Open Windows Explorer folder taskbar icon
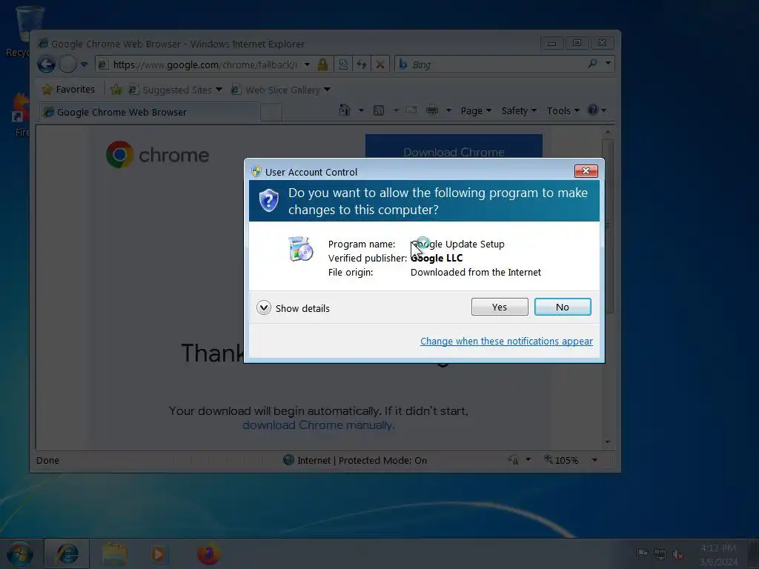The image size is (759, 569). 115,554
